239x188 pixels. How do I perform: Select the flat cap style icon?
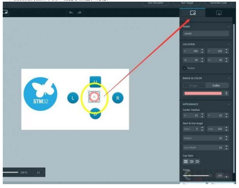186,162
